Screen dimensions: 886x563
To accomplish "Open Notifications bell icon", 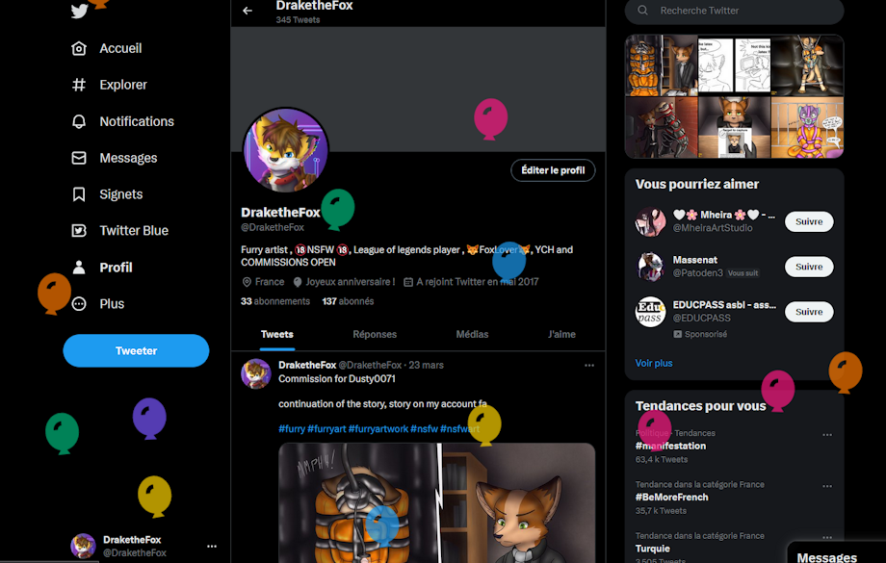I will point(79,121).
